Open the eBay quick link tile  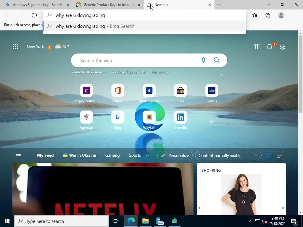(180, 93)
